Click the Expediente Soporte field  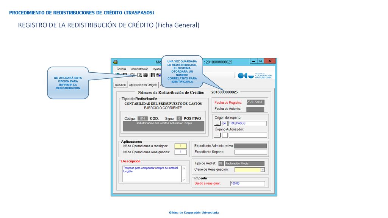(x=251, y=152)
